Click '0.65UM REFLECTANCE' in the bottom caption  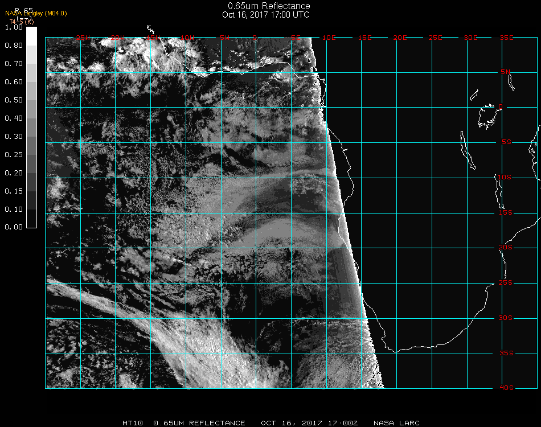click(x=199, y=423)
